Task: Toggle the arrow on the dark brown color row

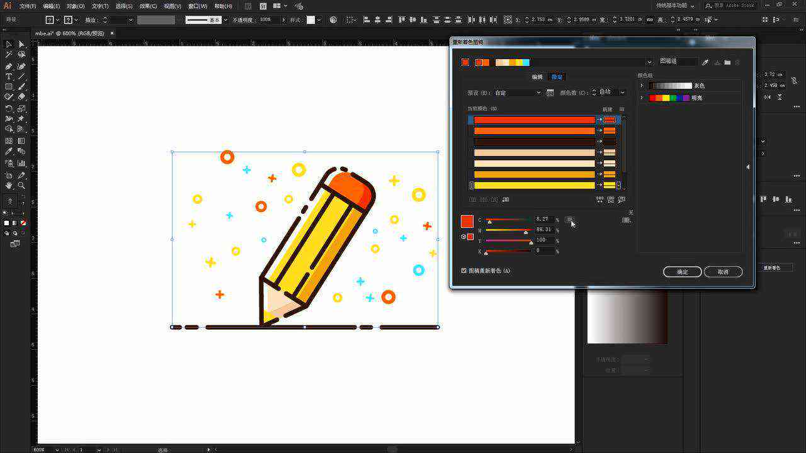Action: (599, 142)
